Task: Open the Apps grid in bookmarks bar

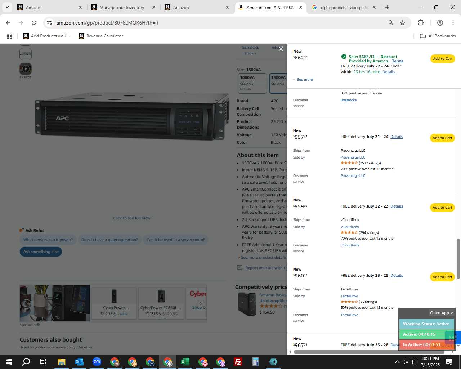Action: (x=9, y=36)
